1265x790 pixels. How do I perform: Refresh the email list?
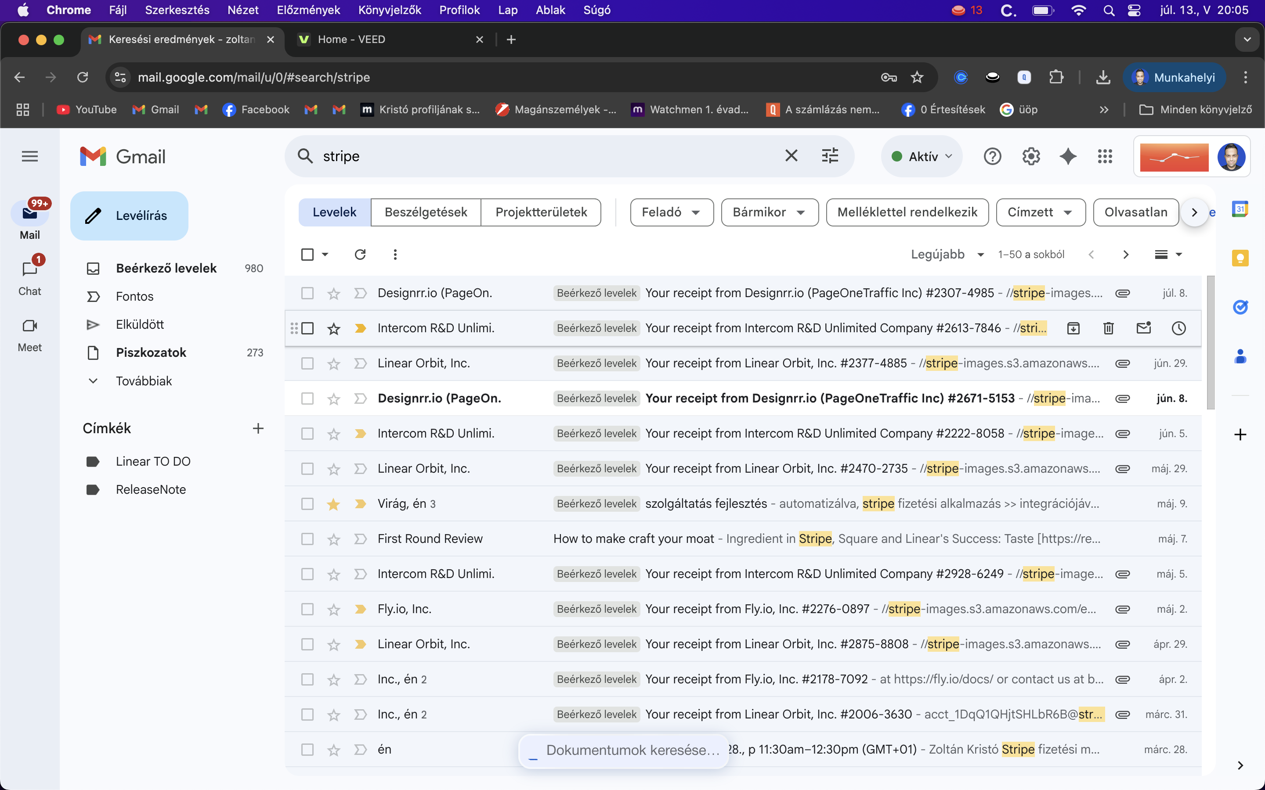pos(361,255)
